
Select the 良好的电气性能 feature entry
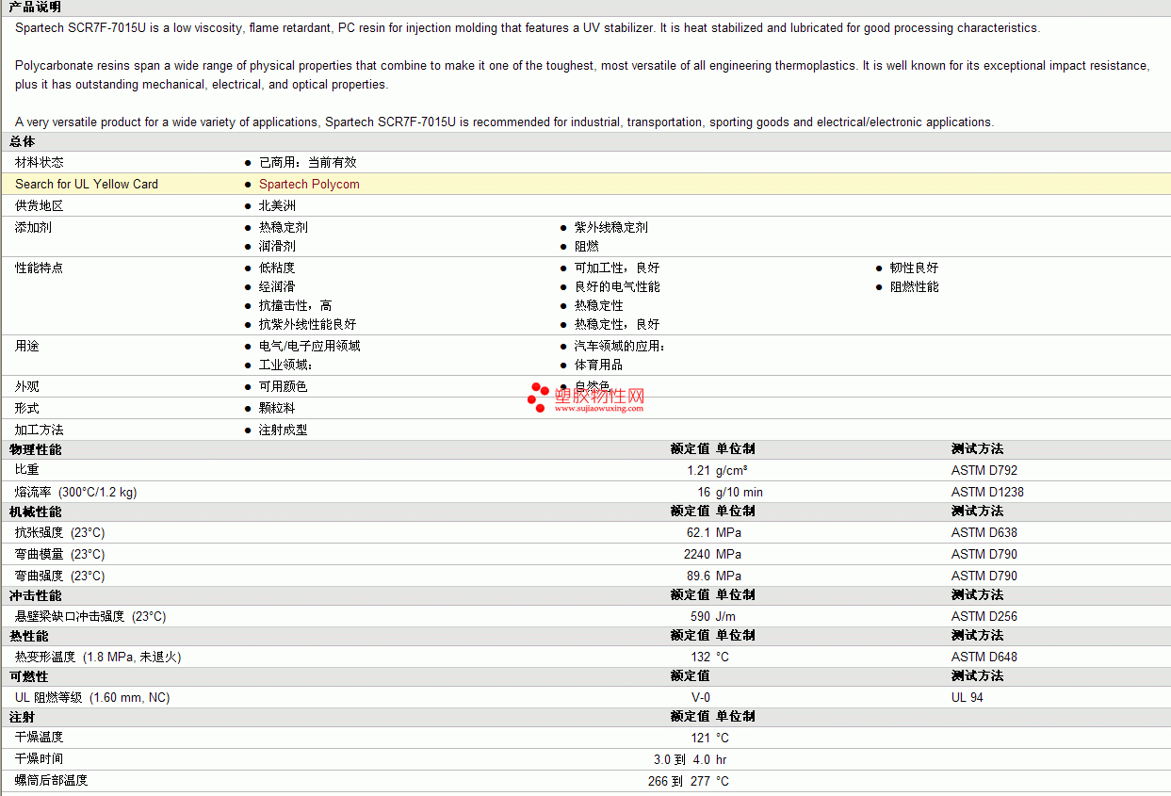617,287
